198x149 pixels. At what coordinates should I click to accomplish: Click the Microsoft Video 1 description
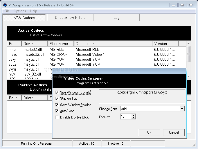90,55
